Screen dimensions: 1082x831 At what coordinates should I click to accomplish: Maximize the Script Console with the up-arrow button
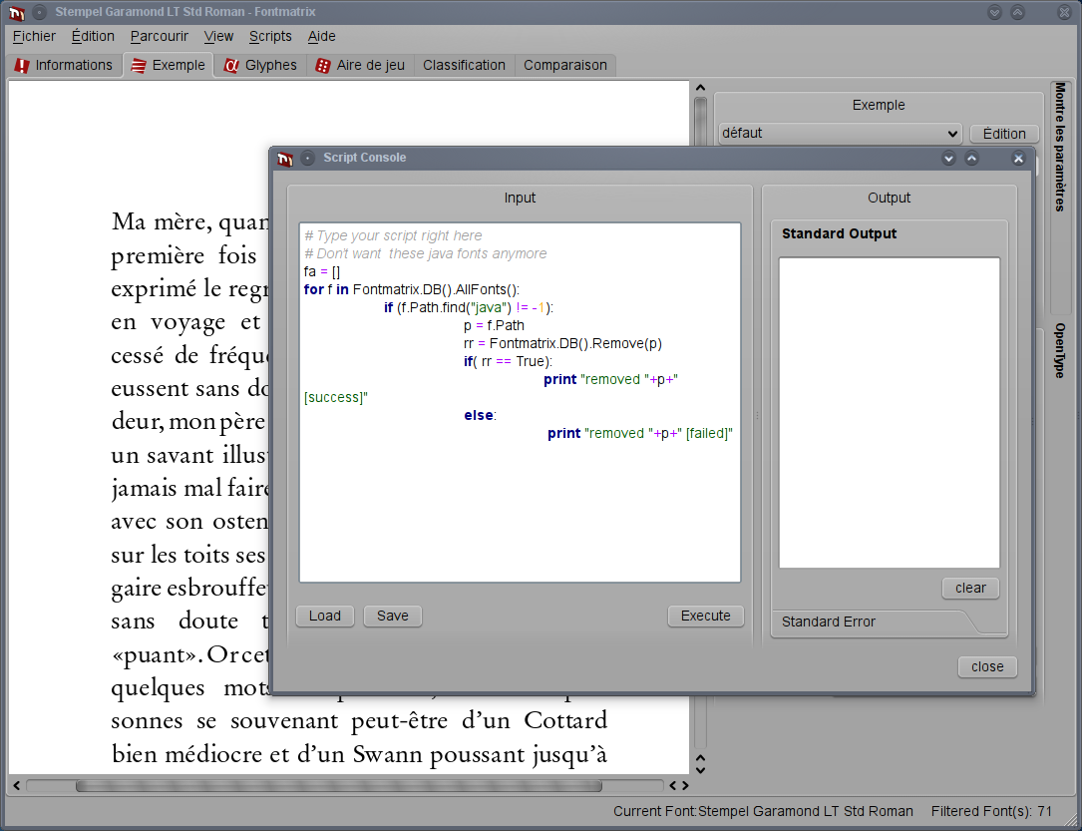click(x=971, y=159)
